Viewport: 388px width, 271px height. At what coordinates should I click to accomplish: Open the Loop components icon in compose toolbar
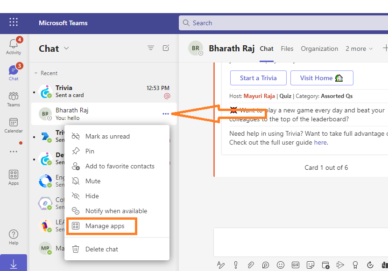265,265
